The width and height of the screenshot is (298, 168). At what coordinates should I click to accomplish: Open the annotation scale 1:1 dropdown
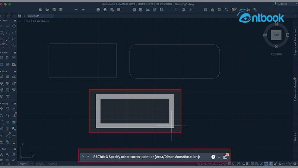click(285, 164)
